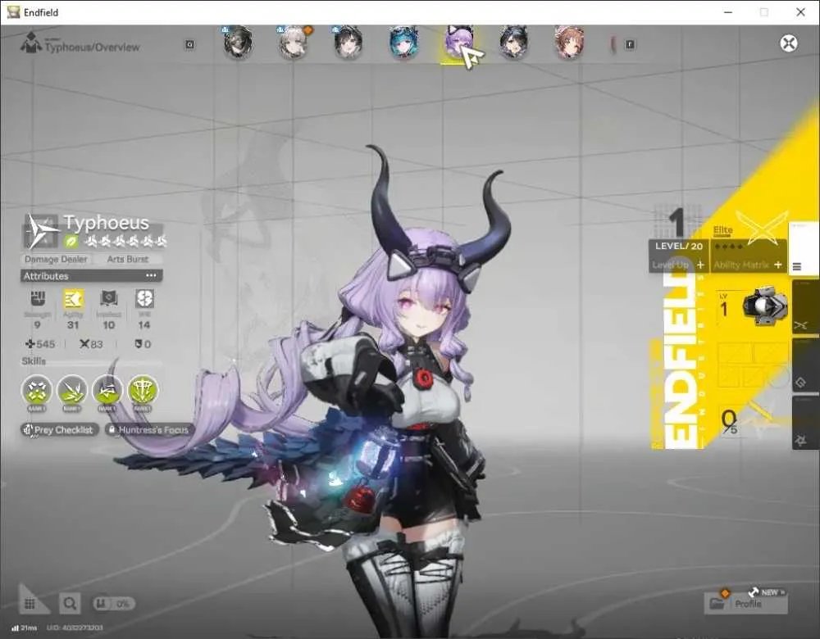Select the first dark-haired character portrait
This screenshot has width=820, height=639.
pos(239,43)
